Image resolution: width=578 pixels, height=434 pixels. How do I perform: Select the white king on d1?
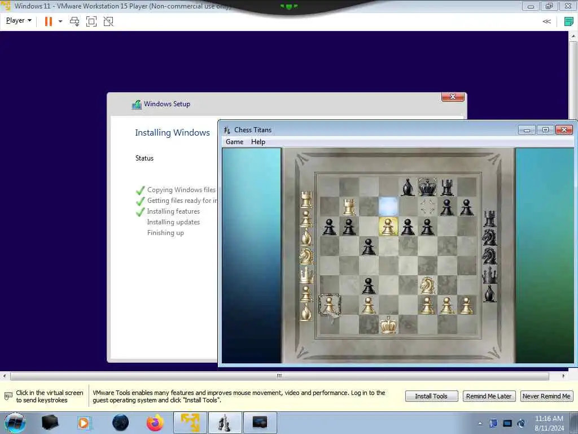point(388,325)
